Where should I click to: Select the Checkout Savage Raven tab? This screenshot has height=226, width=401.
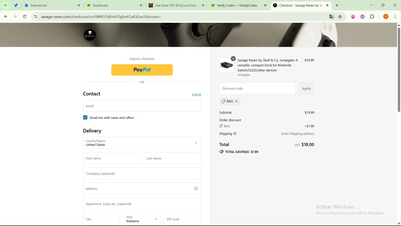point(301,5)
